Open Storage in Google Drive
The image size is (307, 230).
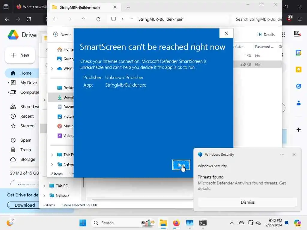click(x=23, y=159)
